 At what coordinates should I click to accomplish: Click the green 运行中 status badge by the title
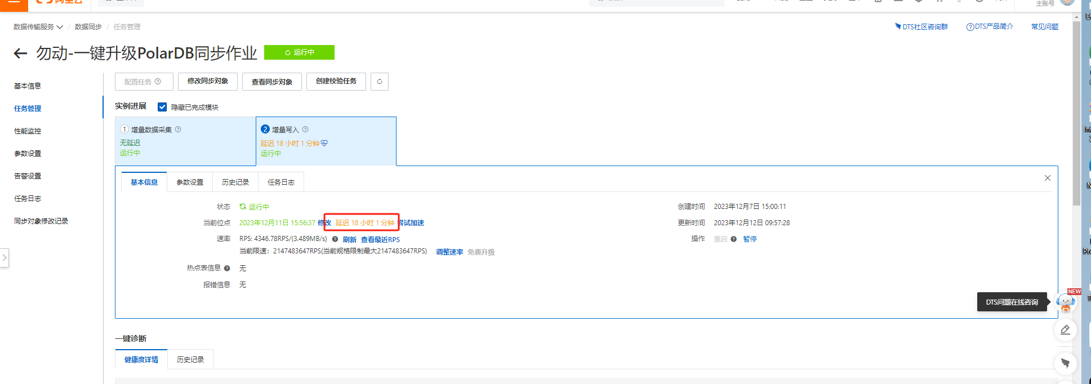(x=299, y=52)
